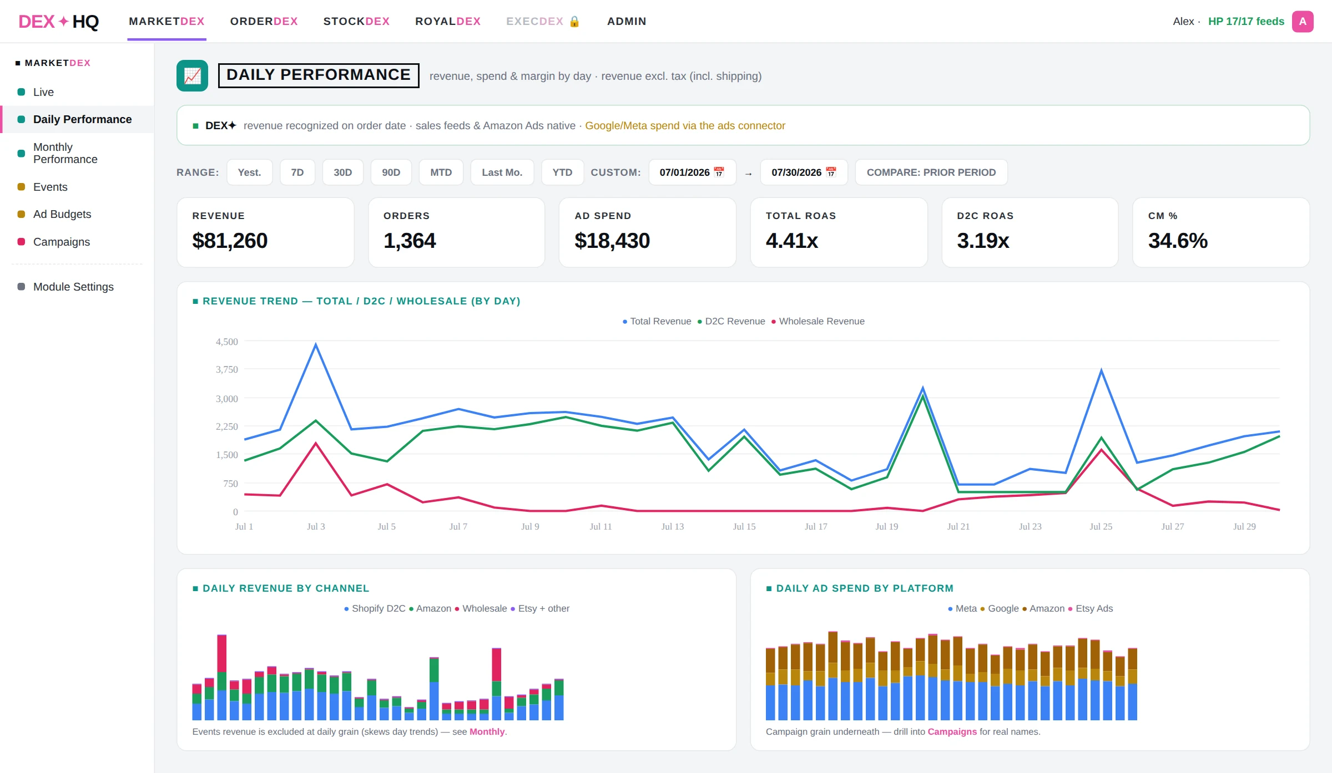This screenshot has width=1332, height=773.
Task: Switch to the ORDERDEX tab
Action: click(264, 21)
